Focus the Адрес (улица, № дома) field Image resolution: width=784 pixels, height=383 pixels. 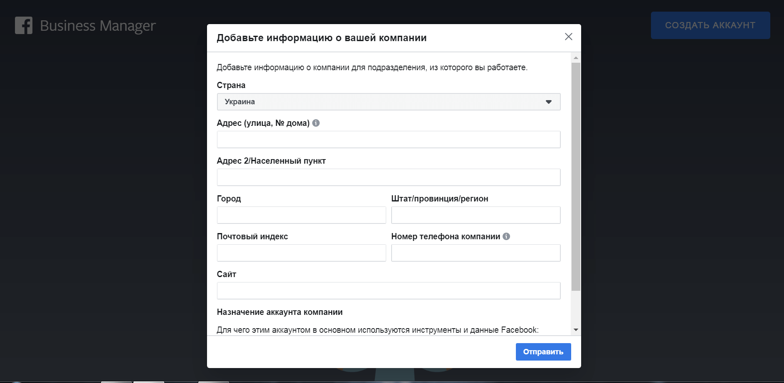pyautogui.click(x=388, y=140)
